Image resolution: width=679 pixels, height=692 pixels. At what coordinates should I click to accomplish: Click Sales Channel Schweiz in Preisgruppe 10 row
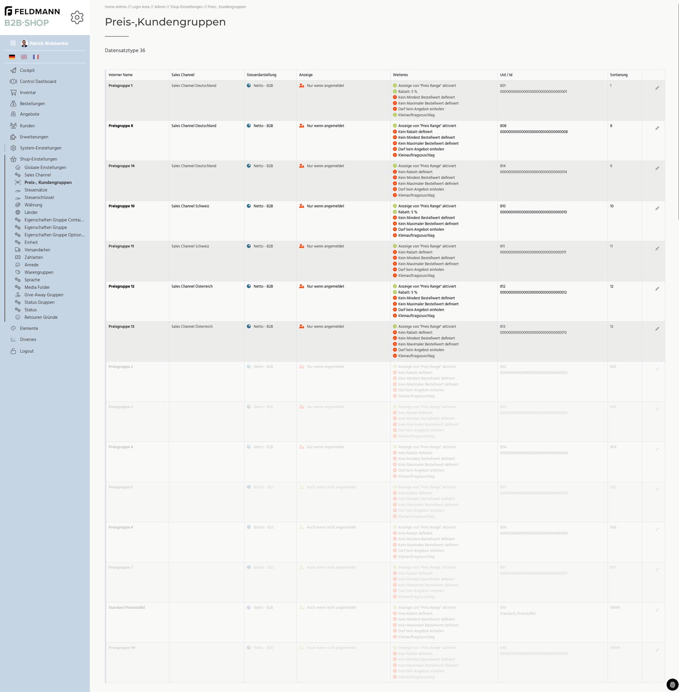[190, 206]
